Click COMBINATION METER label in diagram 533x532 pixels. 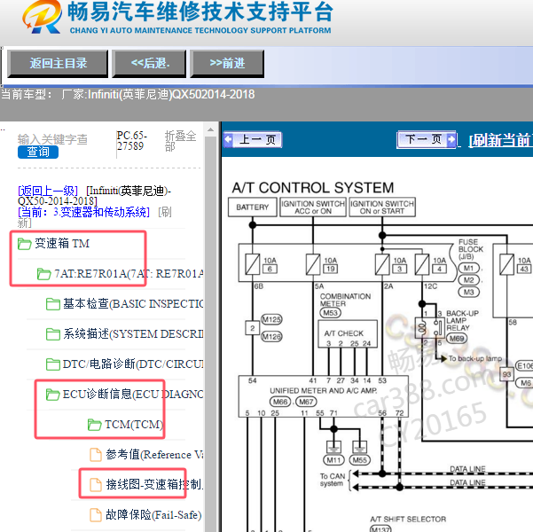pos(345,301)
